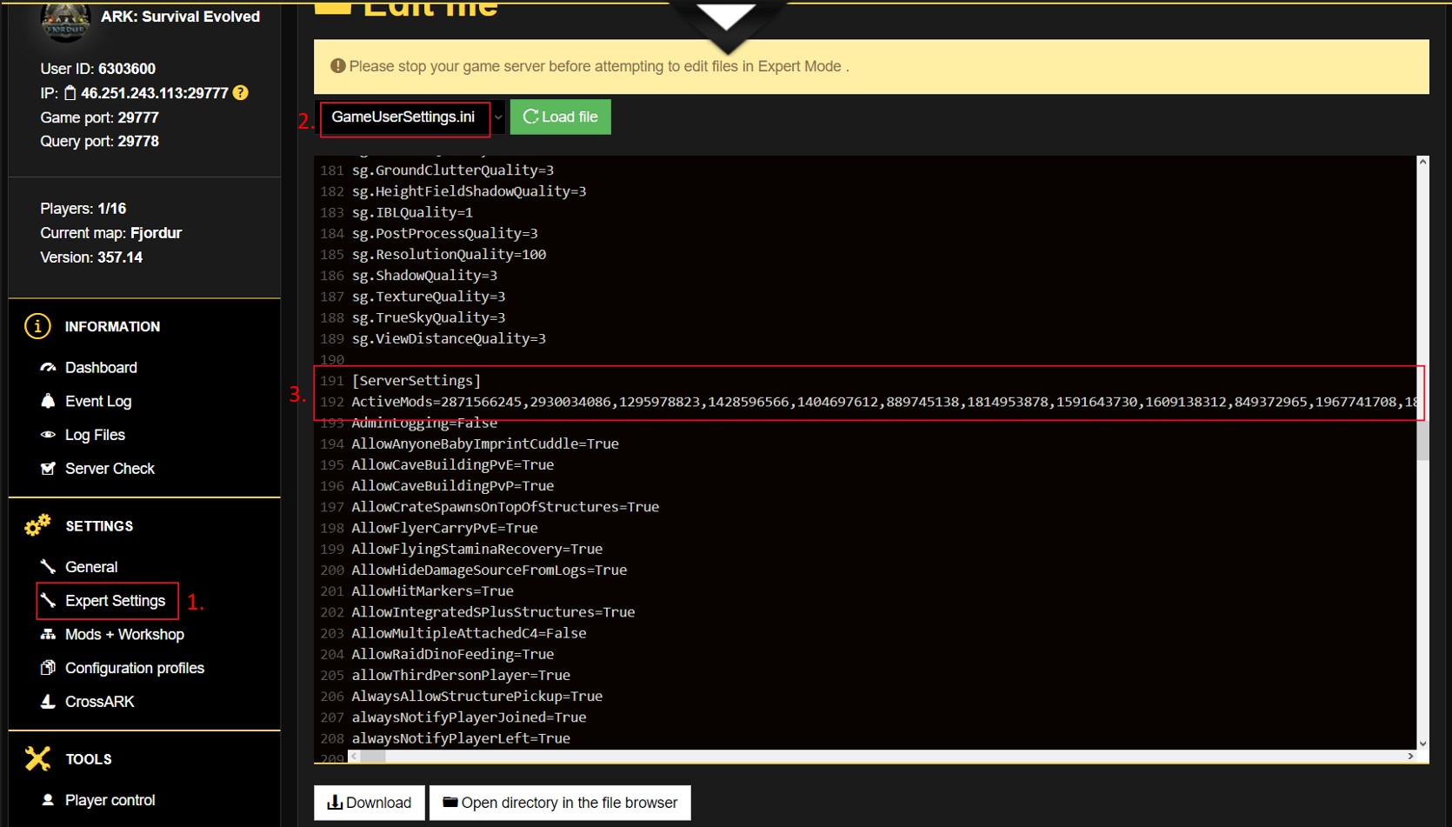Click the ActiveMods line in the editor
This screenshot has width=1452, height=827.
click(883, 402)
